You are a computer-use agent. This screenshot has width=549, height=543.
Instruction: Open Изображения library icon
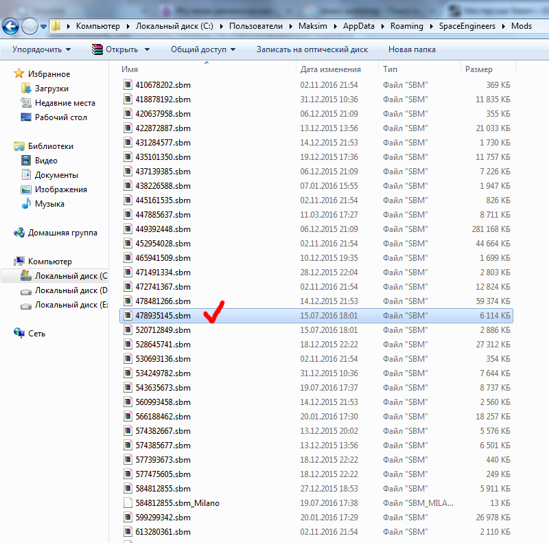point(26,189)
